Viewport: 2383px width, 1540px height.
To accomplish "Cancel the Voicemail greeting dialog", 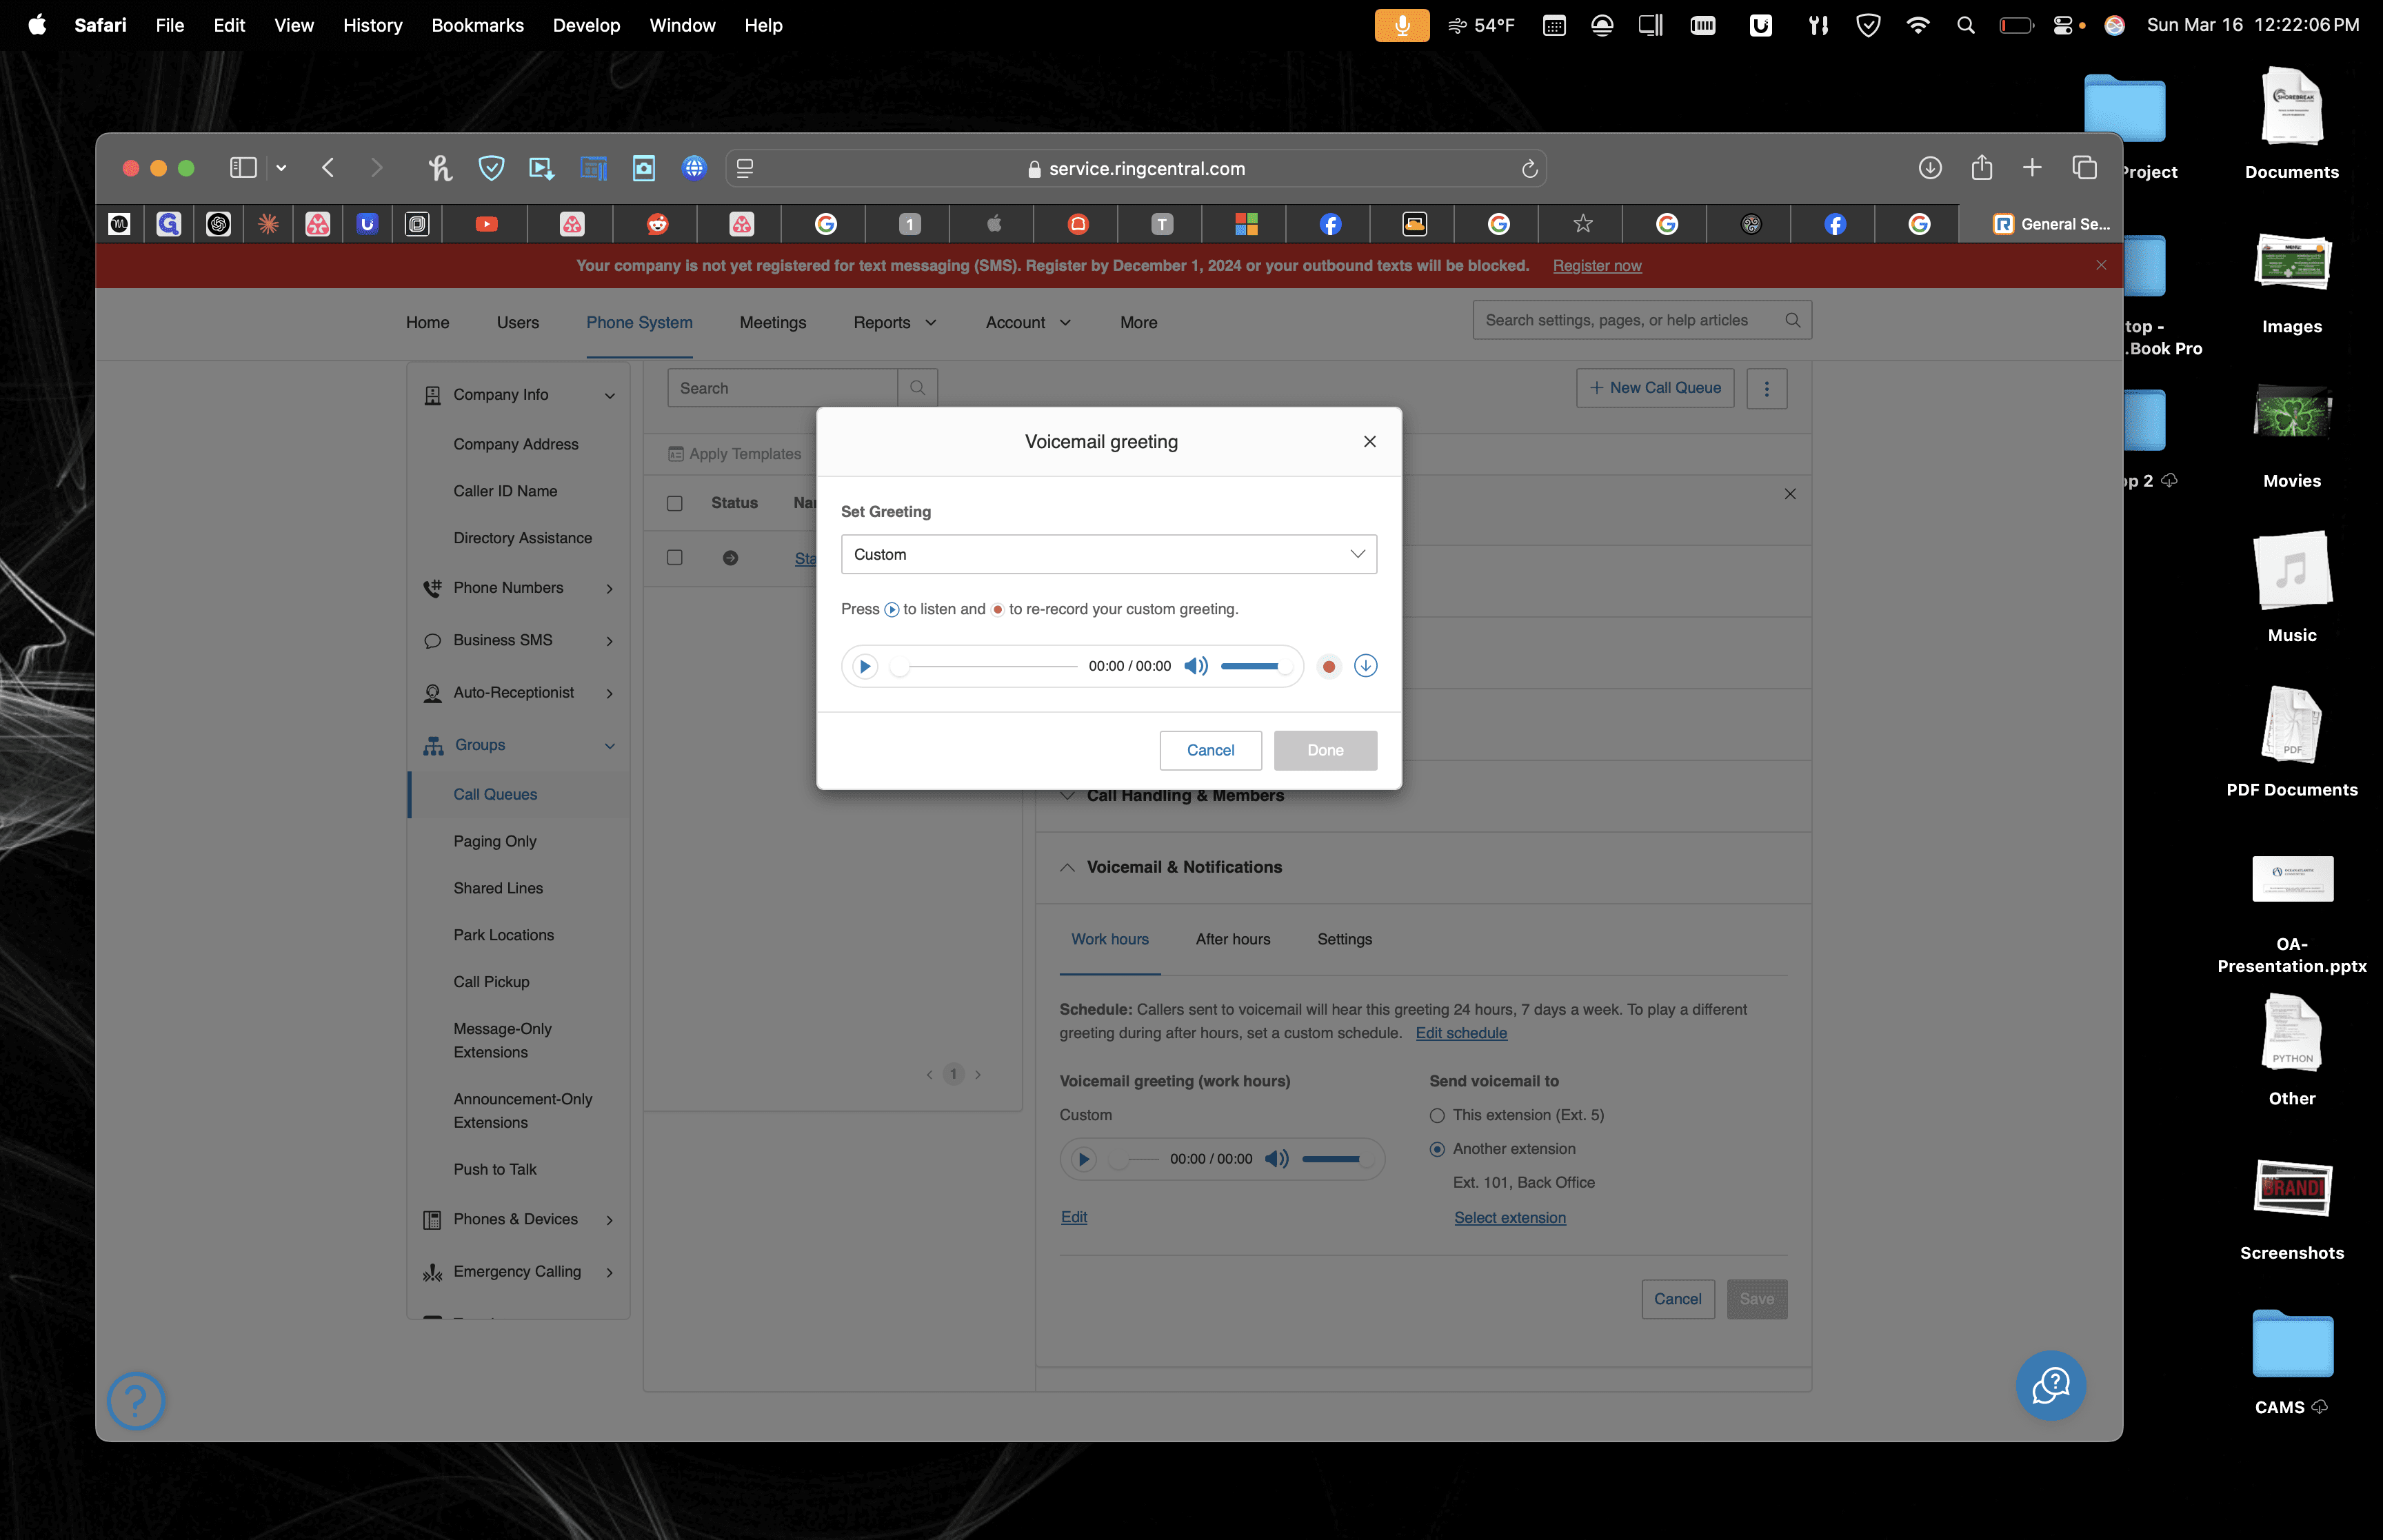I will [x=1210, y=750].
